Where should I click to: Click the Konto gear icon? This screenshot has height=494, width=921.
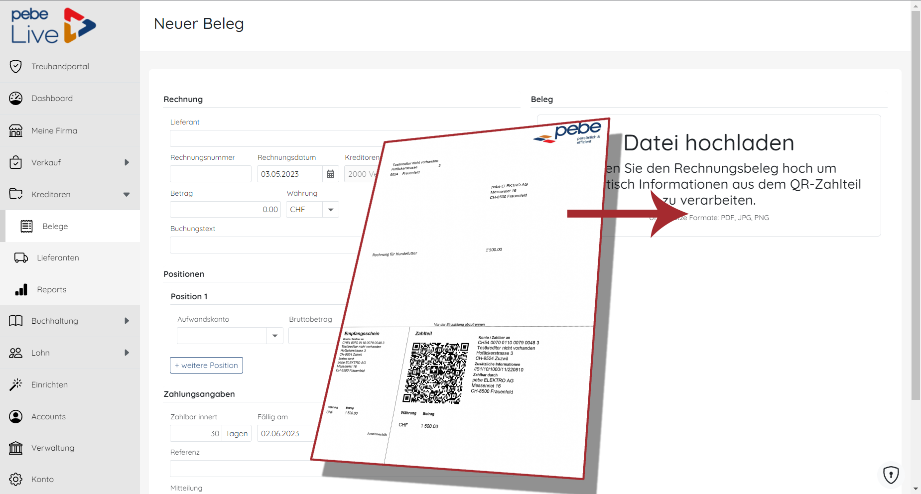16,479
